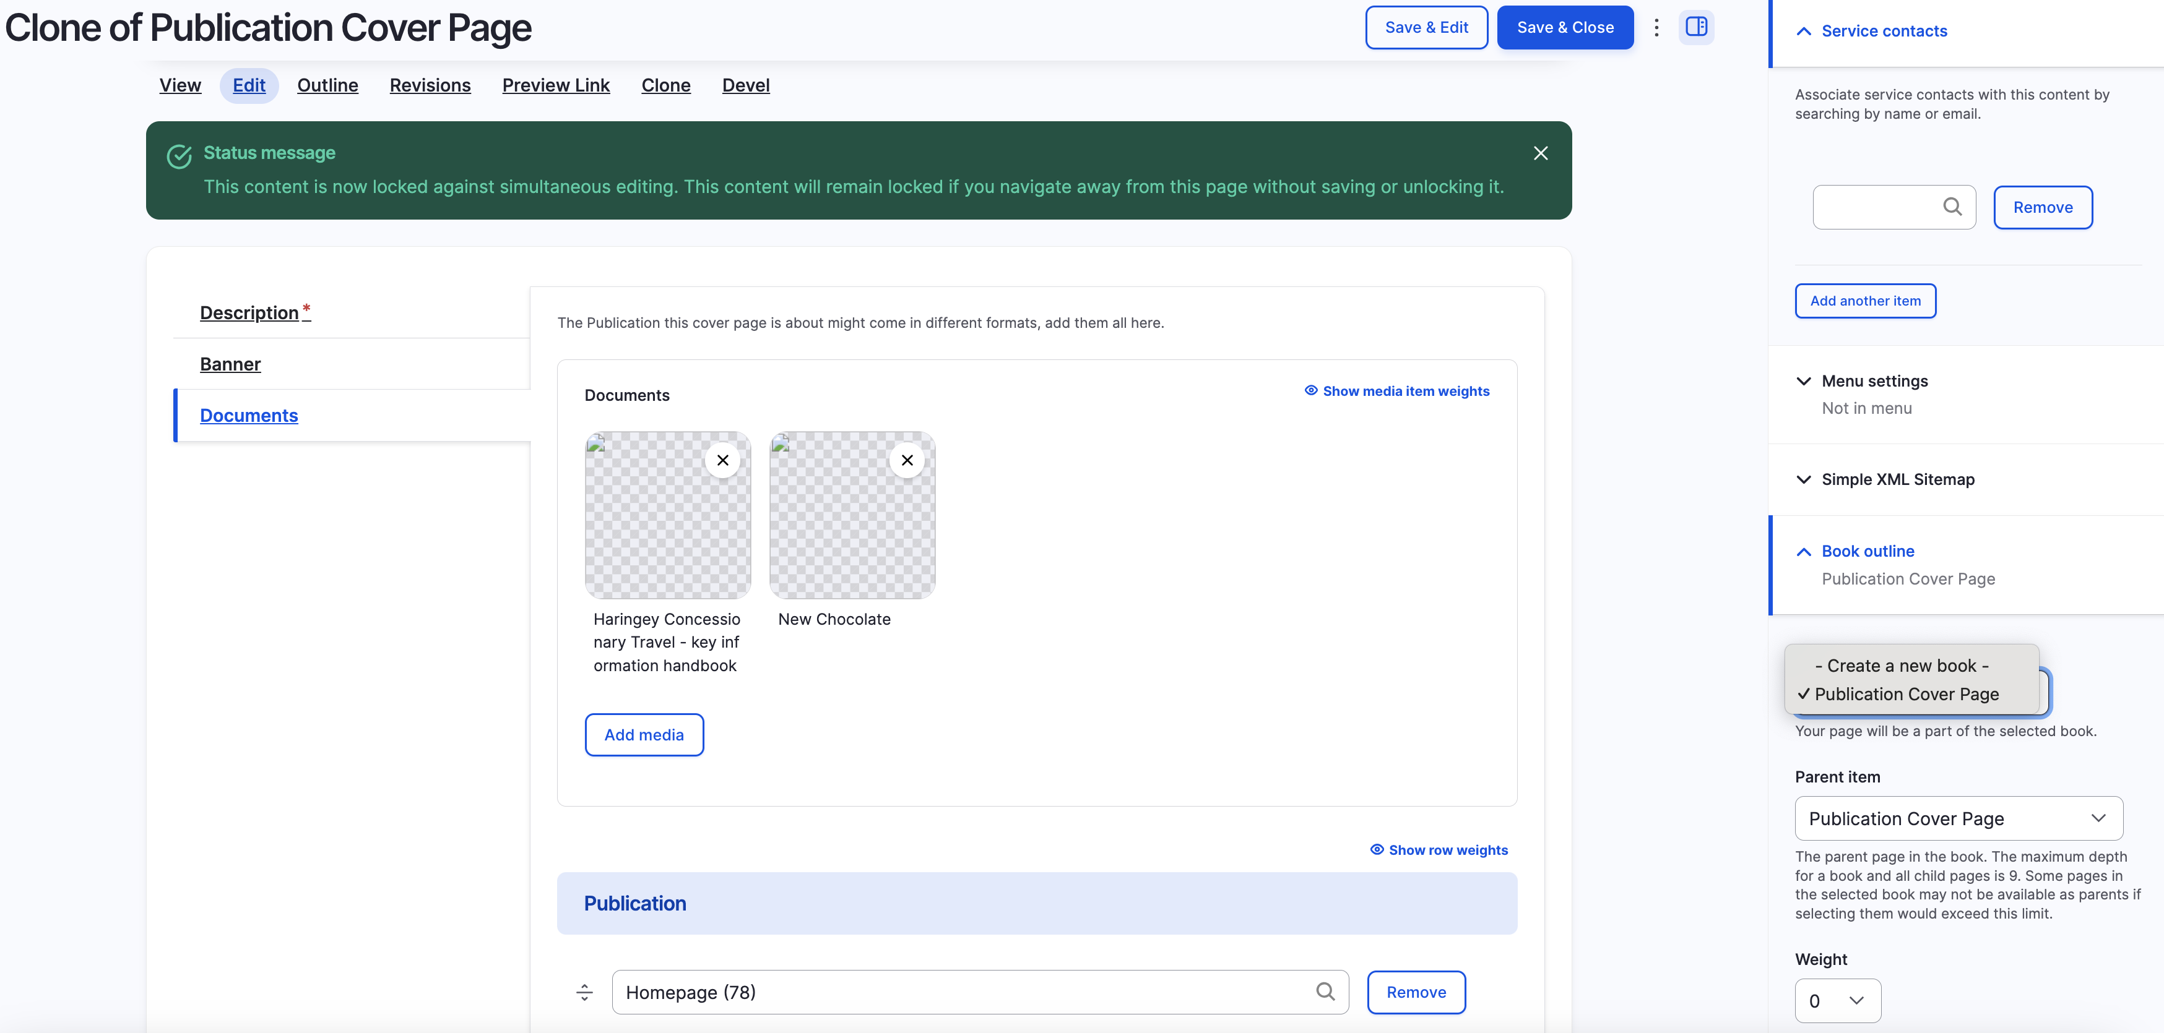Image resolution: width=2164 pixels, height=1033 pixels.
Task: Select '- Create a new book -' option
Action: tap(1901, 666)
